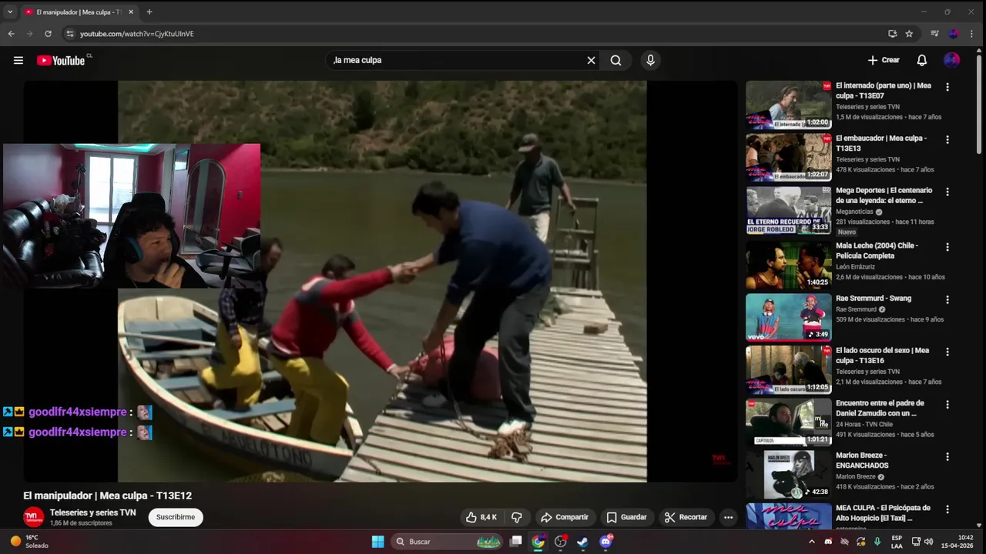Image resolution: width=986 pixels, height=554 pixels.
Task: Open the Chrome profile avatar
Action: click(x=954, y=34)
